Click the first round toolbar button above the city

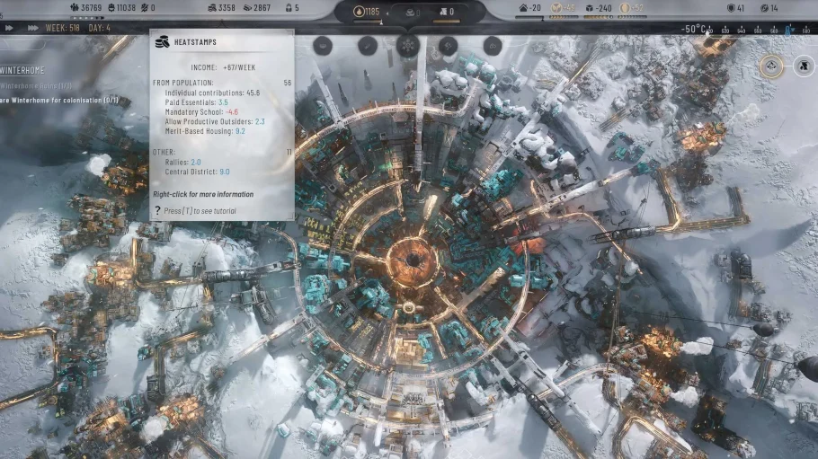click(x=323, y=46)
